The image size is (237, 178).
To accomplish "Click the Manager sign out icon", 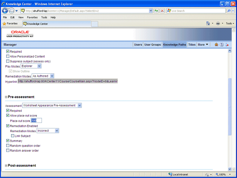I will [x=227, y=44].
